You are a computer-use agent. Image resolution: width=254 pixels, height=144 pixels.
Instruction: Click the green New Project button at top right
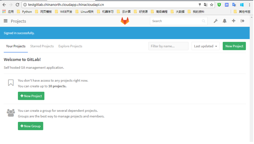coord(234,46)
